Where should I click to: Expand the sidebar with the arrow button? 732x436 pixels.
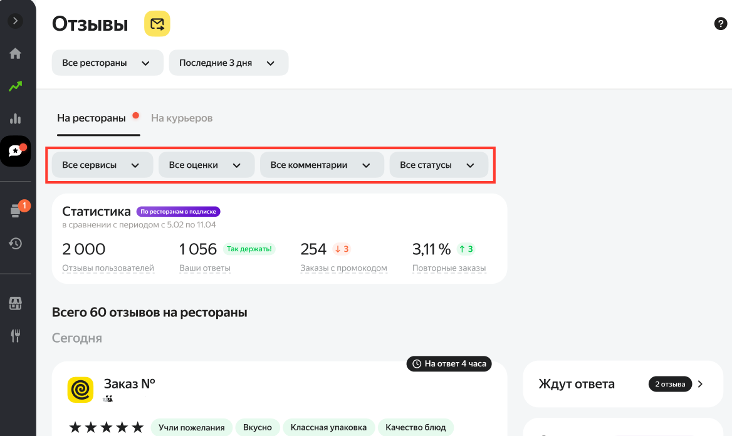click(16, 21)
